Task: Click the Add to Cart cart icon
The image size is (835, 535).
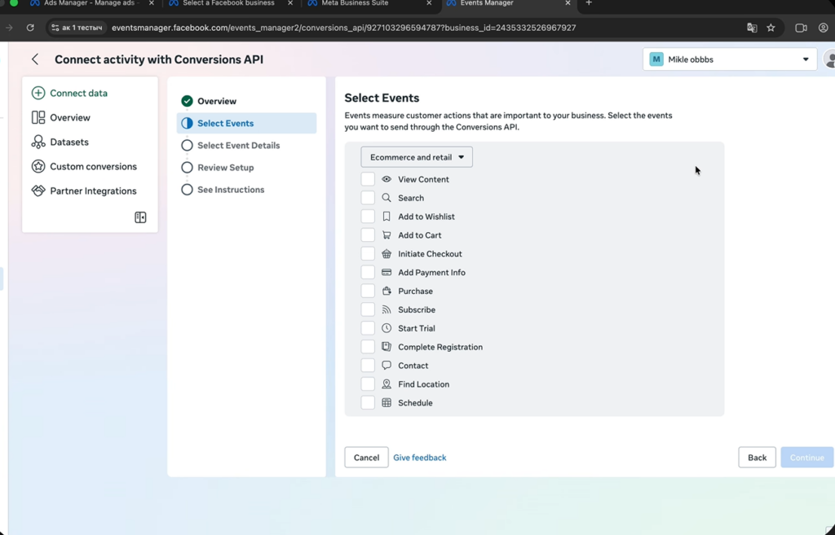Action: pos(387,235)
